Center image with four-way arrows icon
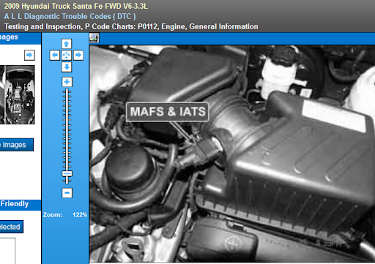Screen dimensions: 375x264 pos(67,55)
